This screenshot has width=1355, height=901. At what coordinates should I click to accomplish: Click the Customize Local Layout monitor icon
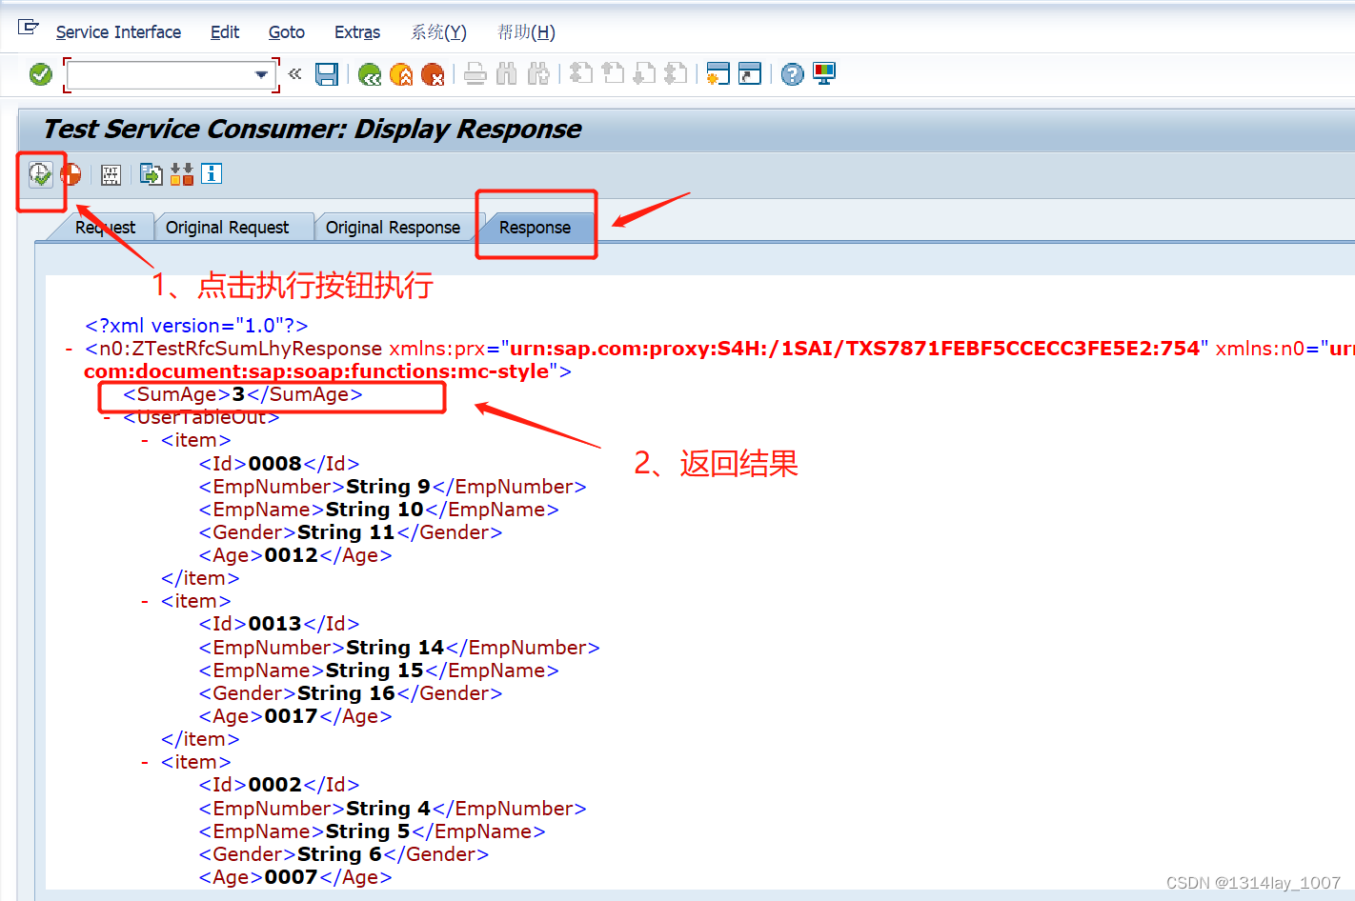[824, 74]
